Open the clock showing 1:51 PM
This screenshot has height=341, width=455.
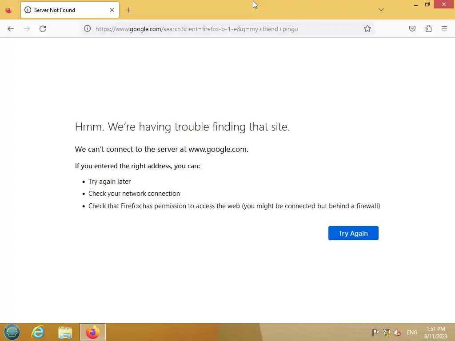pyautogui.click(x=435, y=333)
